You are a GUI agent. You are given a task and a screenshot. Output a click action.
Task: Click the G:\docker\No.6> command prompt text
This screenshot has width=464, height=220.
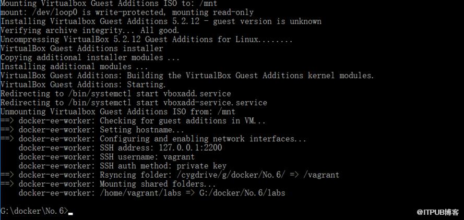(34, 211)
